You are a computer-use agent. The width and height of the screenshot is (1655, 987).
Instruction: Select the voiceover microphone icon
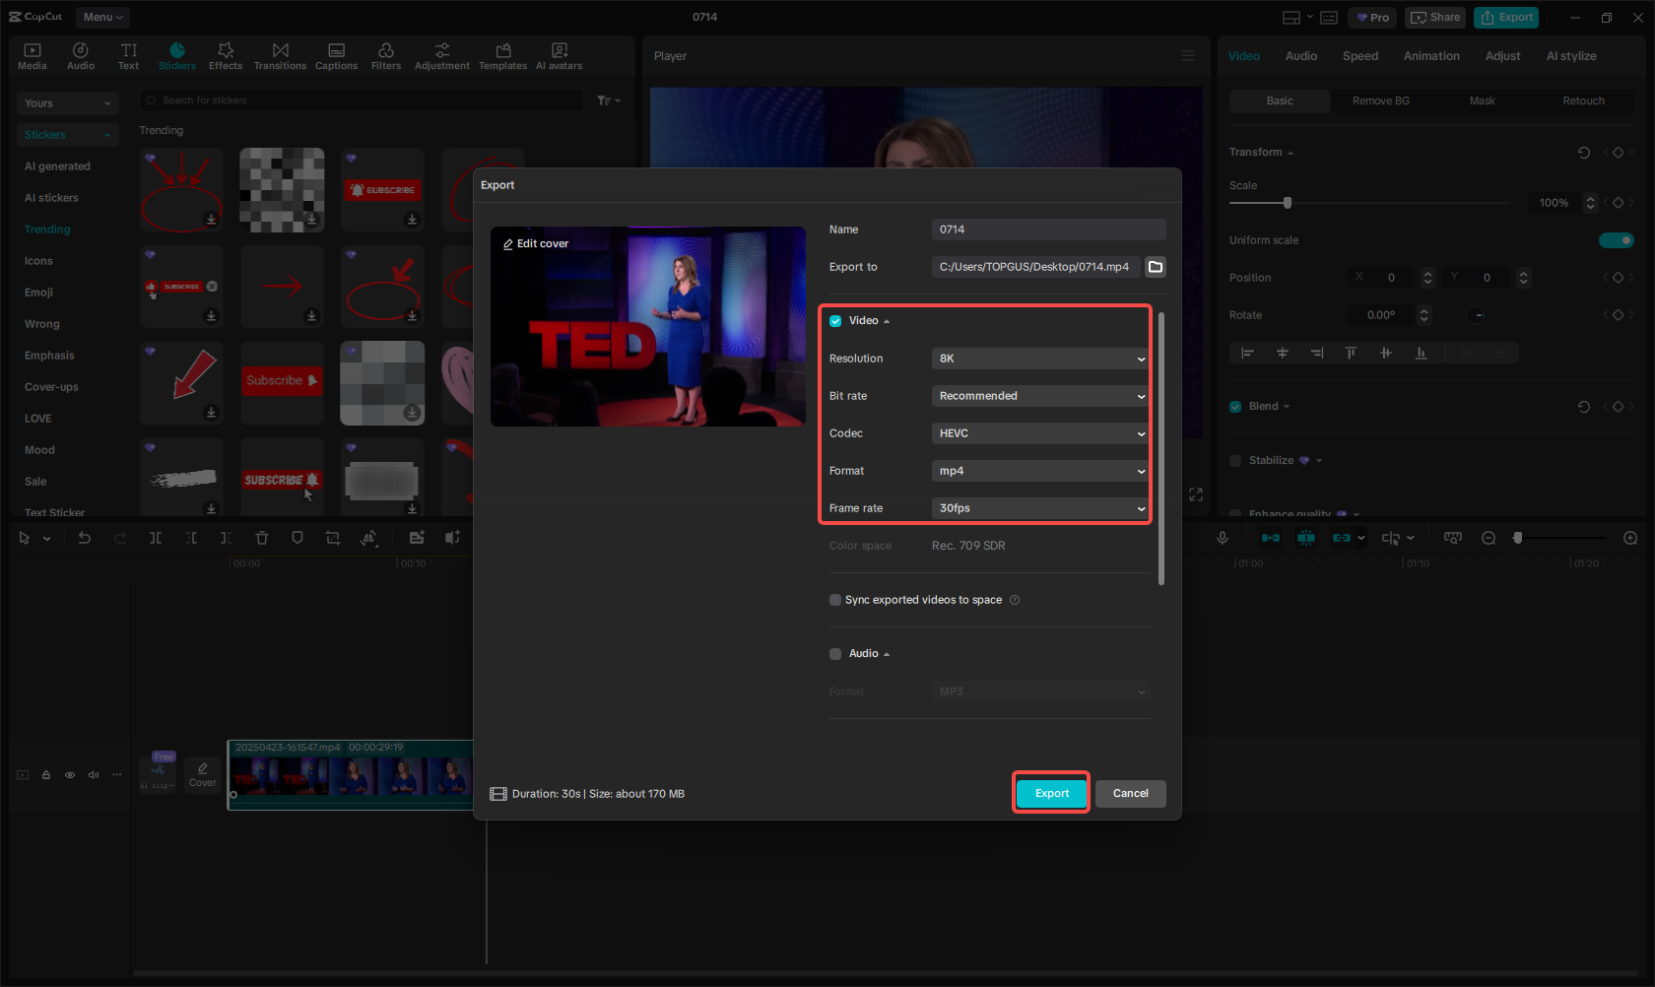(1223, 538)
